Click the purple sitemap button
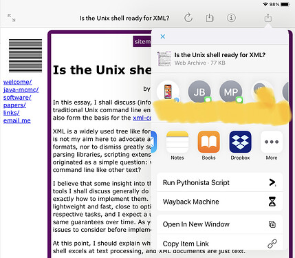This screenshot has width=295, height=258. pyautogui.click(x=142, y=41)
